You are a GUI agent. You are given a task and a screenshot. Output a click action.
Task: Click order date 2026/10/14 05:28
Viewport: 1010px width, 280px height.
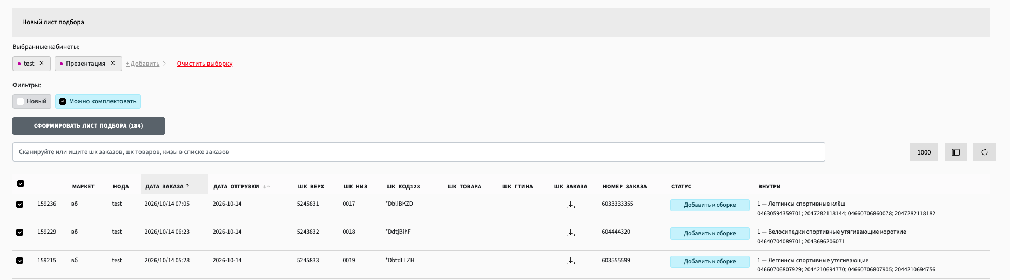point(167,260)
